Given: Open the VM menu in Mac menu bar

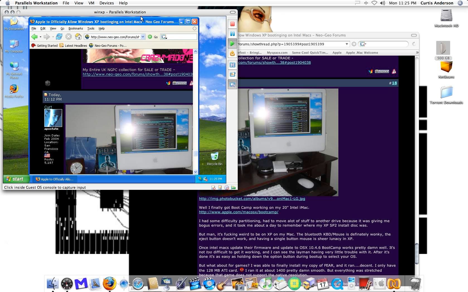Looking at the screenshot, I should click(91, 3).
